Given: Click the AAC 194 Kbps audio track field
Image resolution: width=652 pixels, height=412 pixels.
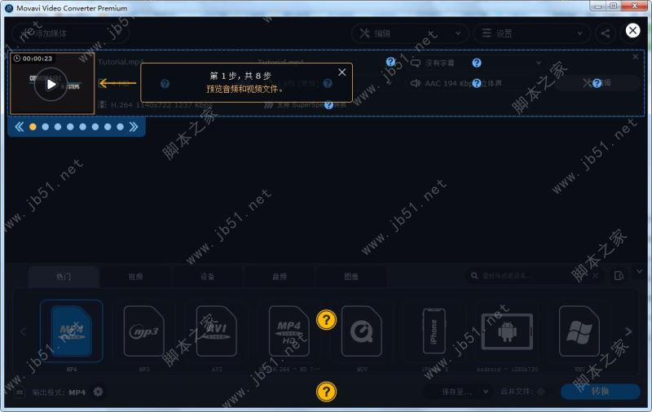Looking at the screenshot, I should click(x=476, y=83).
